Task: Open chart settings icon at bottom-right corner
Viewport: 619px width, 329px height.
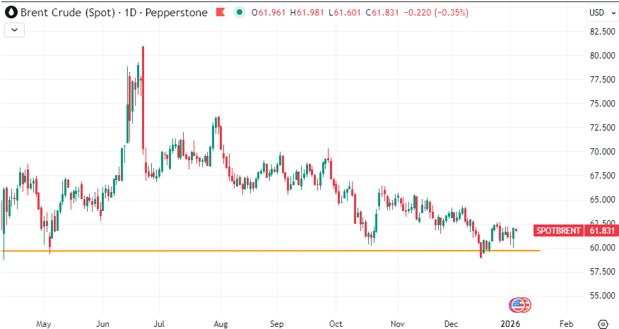Action: coord(602,323)
